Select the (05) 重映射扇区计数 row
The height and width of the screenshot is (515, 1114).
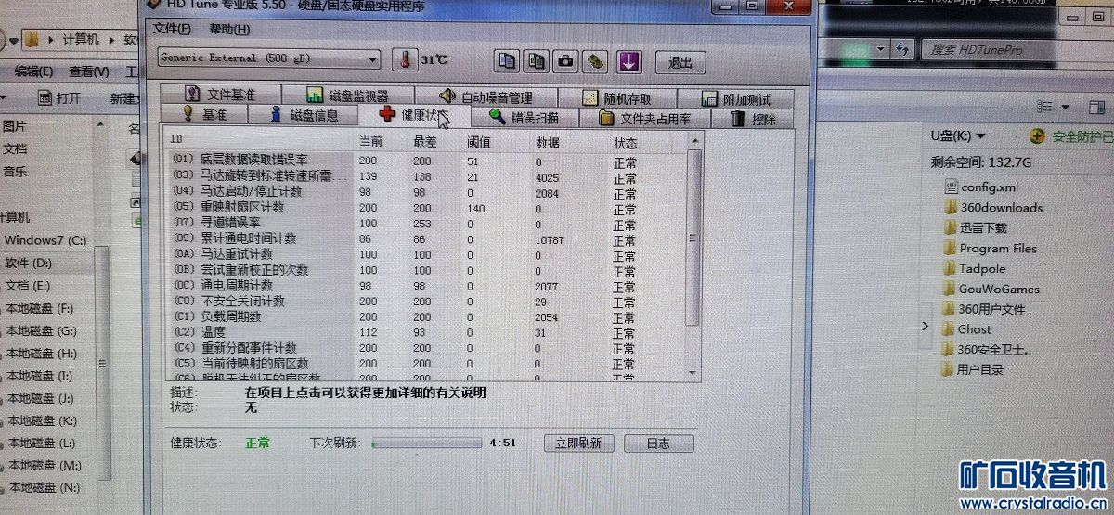427,207
